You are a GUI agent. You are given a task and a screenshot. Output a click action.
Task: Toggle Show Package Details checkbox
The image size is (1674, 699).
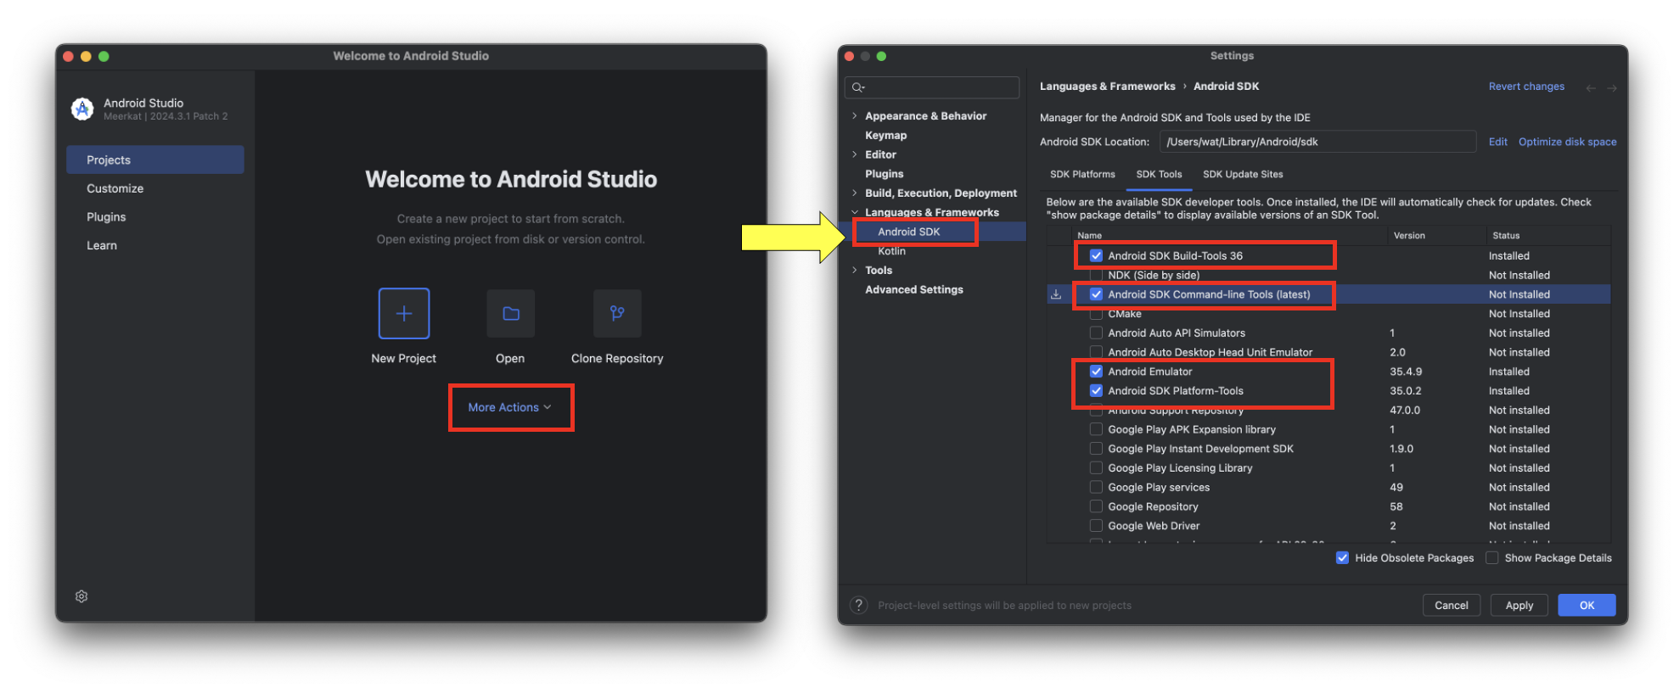1491,557
